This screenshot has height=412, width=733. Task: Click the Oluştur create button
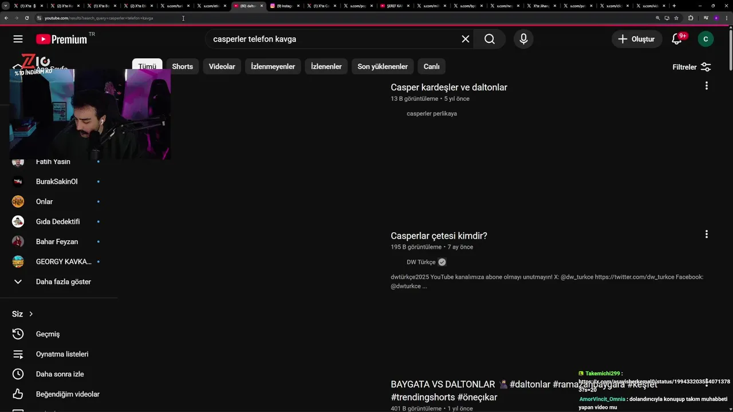click(636, 39)
